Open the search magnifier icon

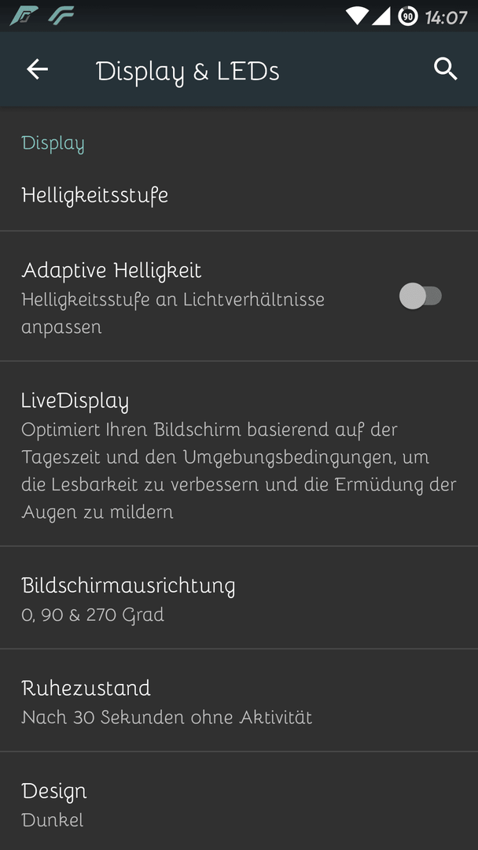446,69
